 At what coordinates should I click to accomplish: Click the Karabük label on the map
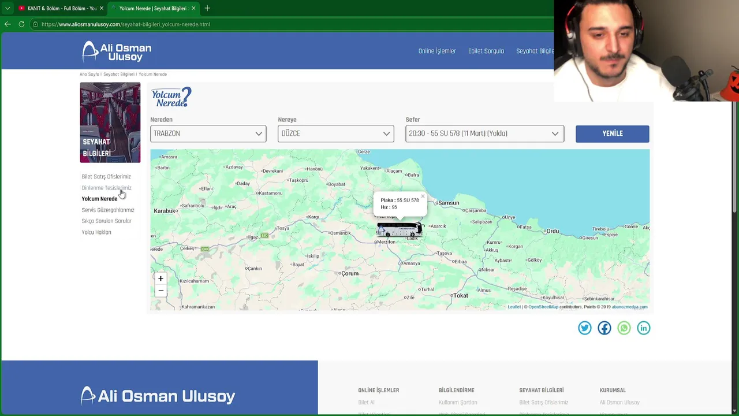point(165,211)
